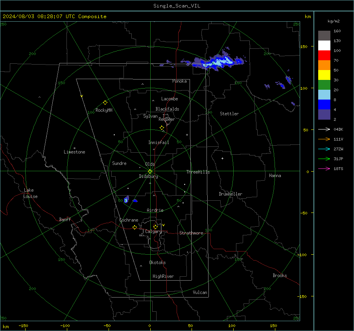354x331 pixels.
Task: Click the Strathmore label
Action: point(191,233)
